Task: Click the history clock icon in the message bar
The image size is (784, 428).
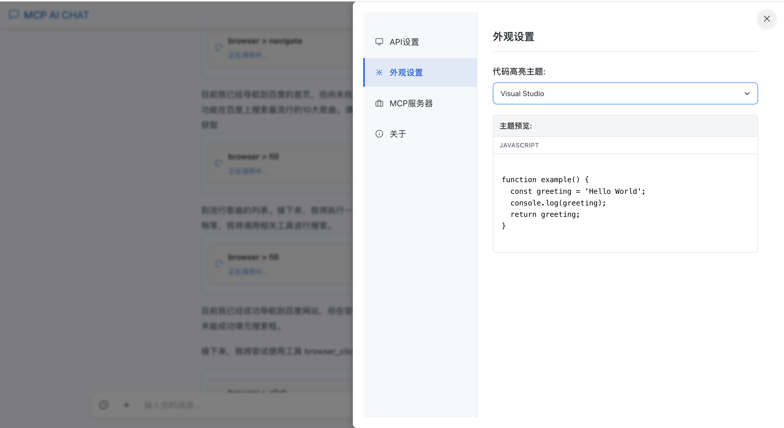Action: pos(103,405)
